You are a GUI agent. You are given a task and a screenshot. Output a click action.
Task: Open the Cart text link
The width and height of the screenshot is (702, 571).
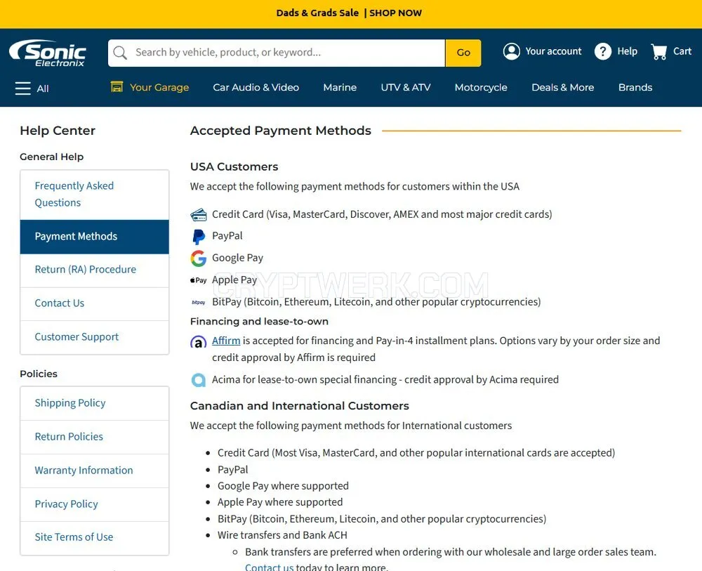pos(682,51)
